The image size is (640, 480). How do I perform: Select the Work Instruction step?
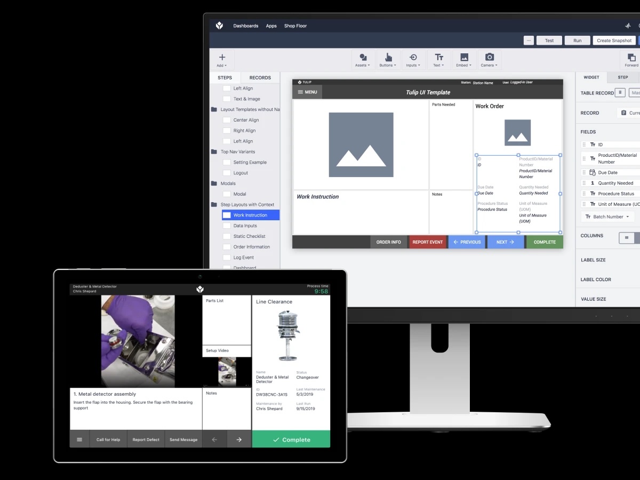(x=250, y=215)
